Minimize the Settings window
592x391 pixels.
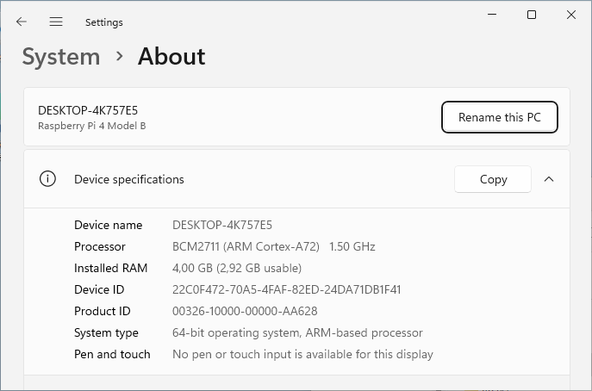[x=492, y=15]
